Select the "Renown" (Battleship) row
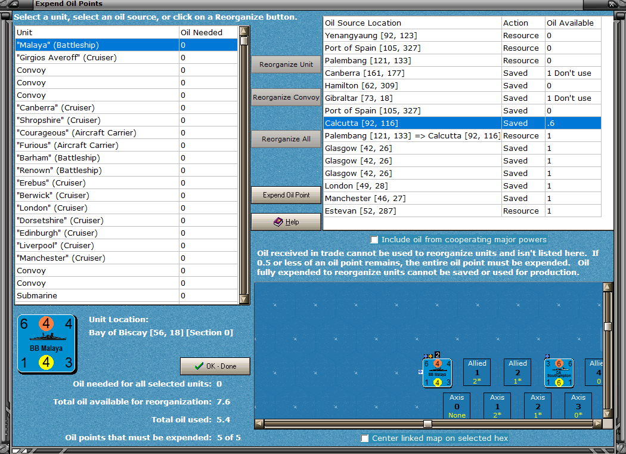 126,170
